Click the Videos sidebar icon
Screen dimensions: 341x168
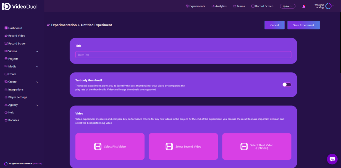(x=6, y=51)
